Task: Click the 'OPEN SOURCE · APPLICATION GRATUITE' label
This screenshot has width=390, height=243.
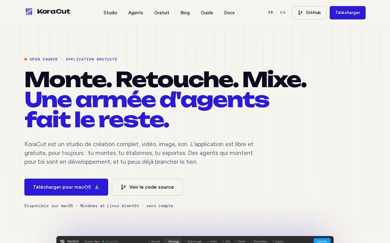Action: (x=73, y=59)
